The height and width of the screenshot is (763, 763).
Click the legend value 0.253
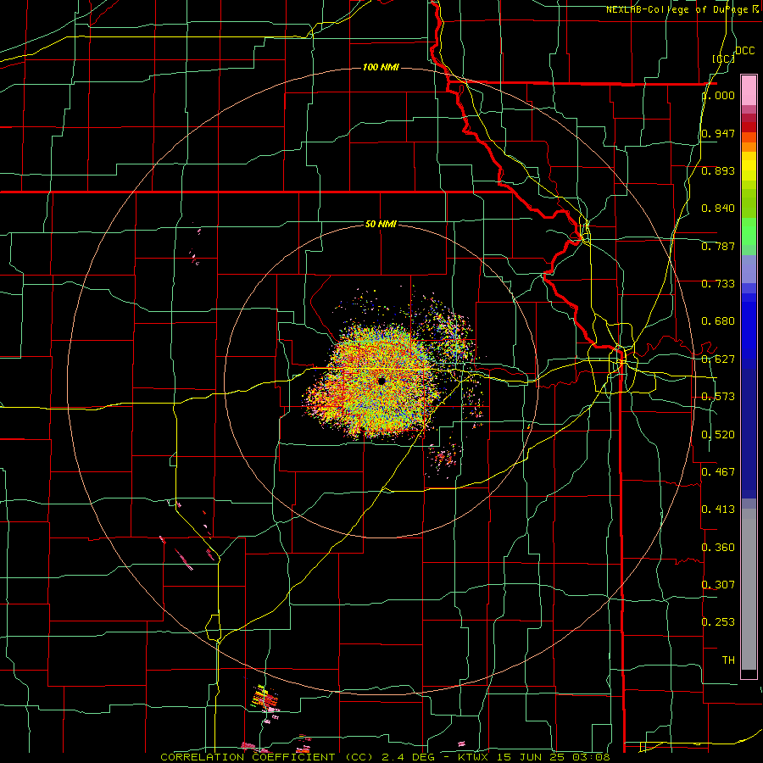click(x=718, y=622)
